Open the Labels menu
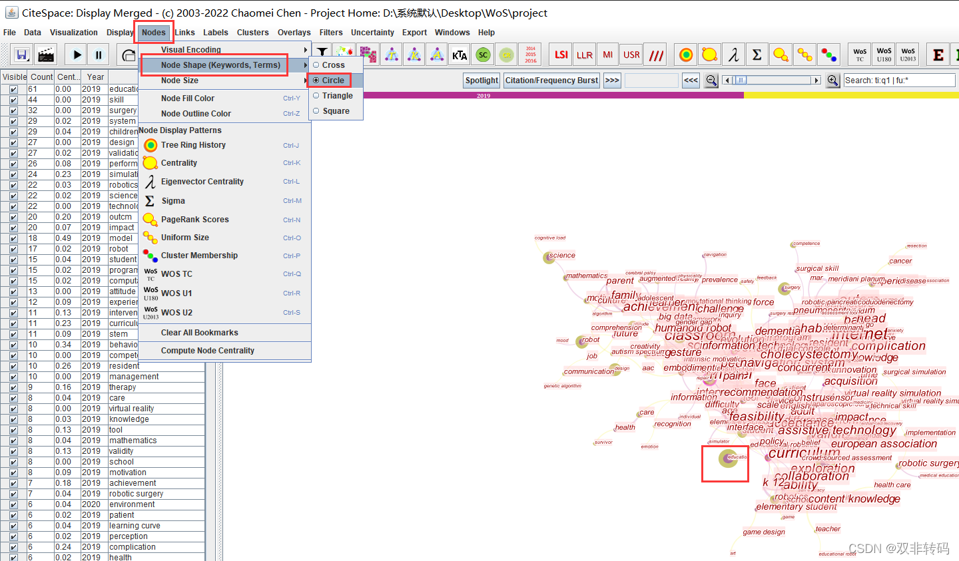 tap(216, 33)
